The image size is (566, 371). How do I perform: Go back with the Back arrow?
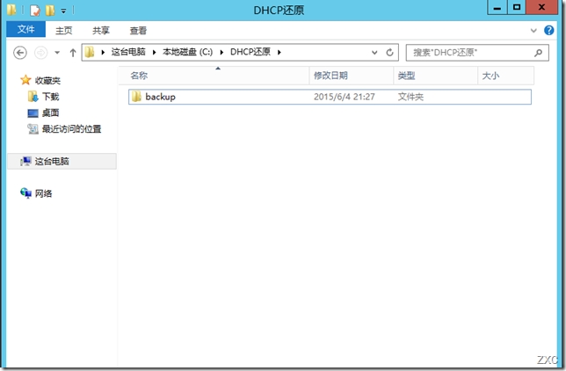[x=20, y=53]
